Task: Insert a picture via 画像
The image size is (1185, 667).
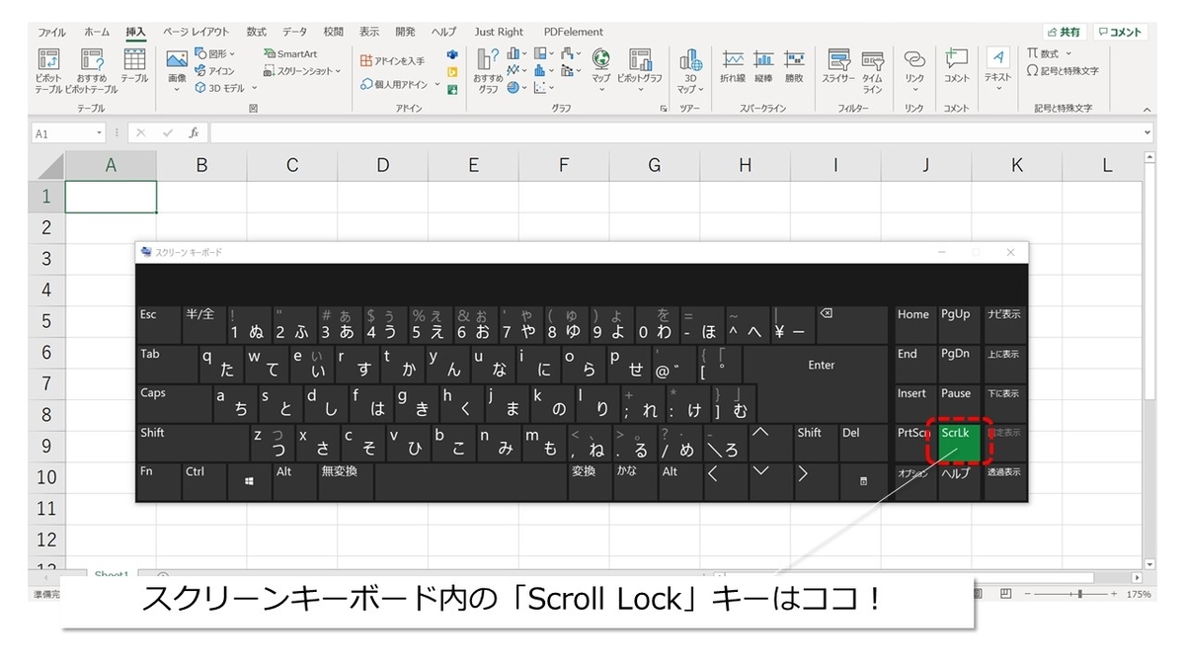Action: [x=177, y=71]
